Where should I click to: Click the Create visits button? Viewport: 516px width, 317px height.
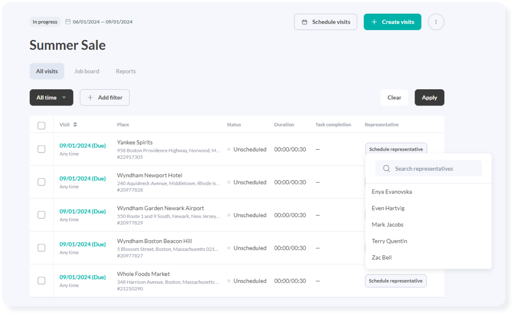[x=392, y=22]
